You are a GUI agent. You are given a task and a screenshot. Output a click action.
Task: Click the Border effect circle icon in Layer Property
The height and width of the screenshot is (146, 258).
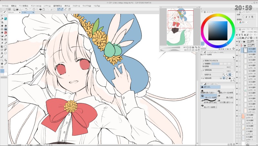pos(243,17)
